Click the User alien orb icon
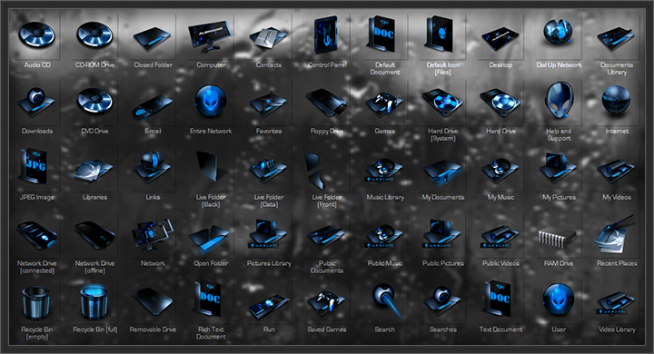 tap(559, 300)
